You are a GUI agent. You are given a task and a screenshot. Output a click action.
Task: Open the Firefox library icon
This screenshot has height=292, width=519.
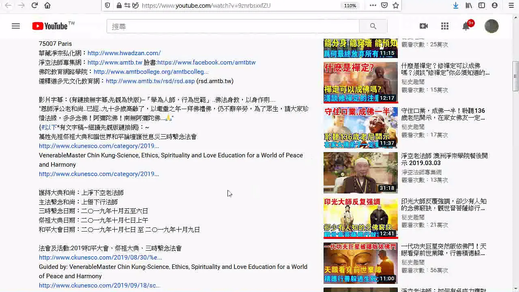click(x=469, y=5)
